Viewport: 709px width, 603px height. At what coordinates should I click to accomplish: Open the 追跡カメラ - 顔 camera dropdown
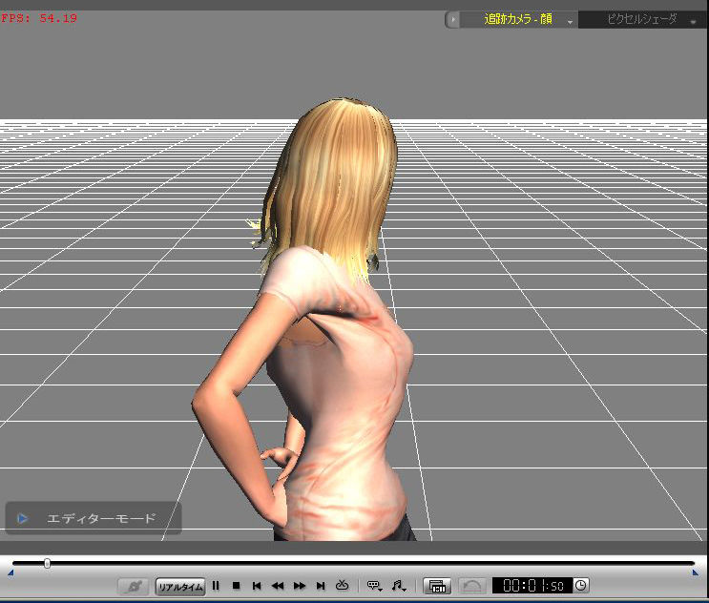pyautogui.click(x=518, y=19)
